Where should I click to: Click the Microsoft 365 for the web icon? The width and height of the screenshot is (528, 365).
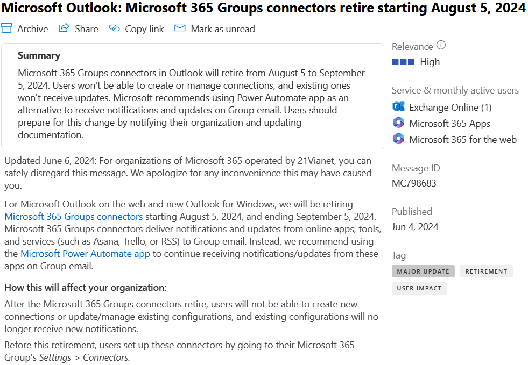coord(399,139)
